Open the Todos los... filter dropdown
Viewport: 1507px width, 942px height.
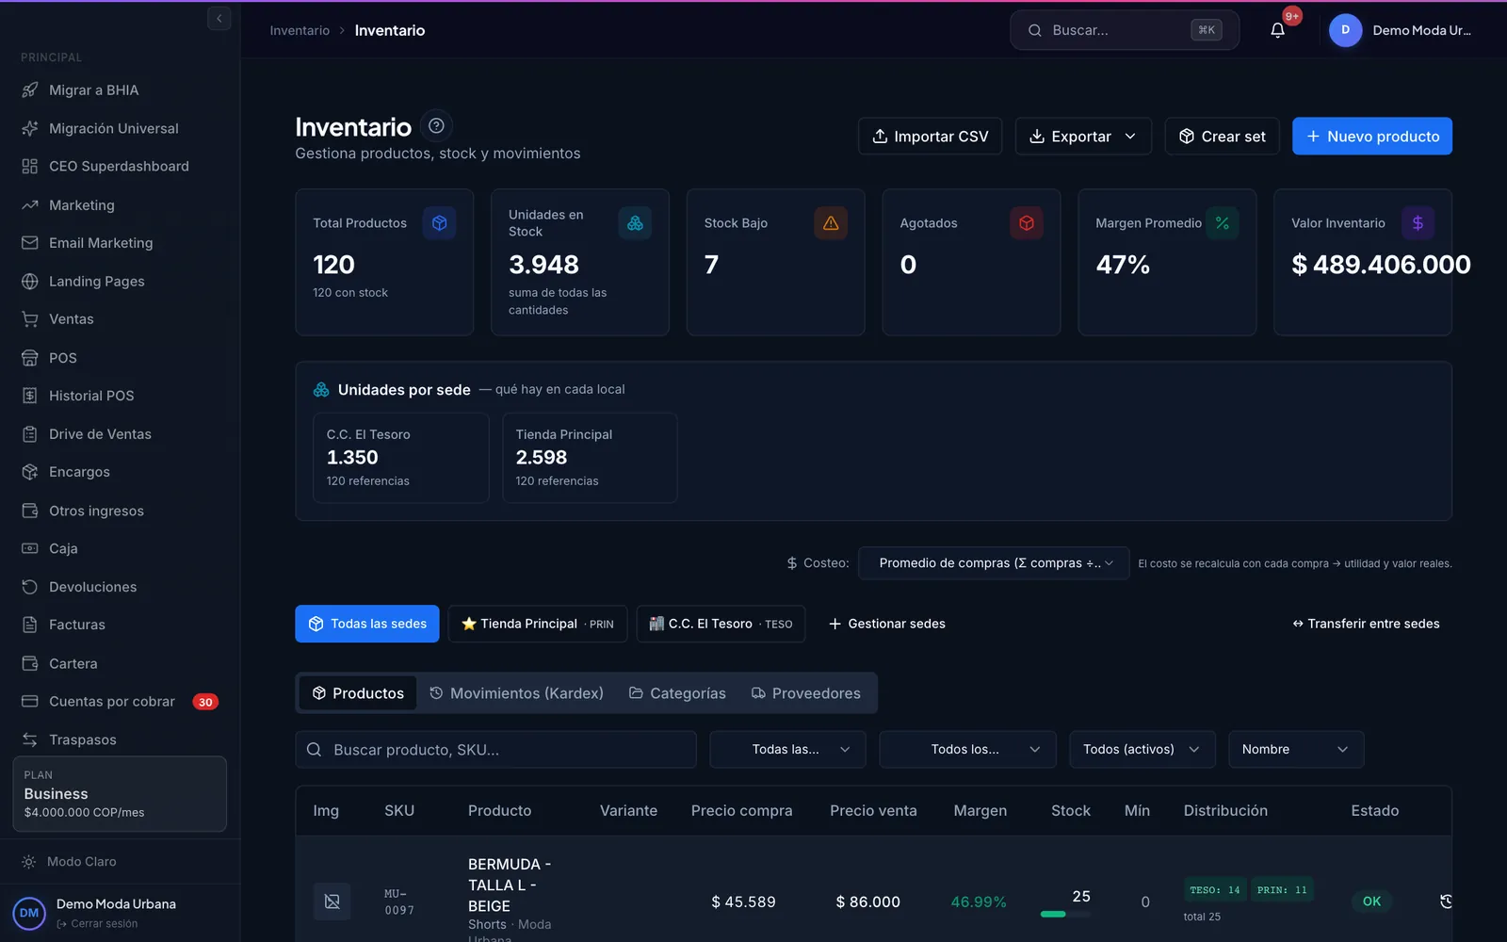tap(967, 750)
